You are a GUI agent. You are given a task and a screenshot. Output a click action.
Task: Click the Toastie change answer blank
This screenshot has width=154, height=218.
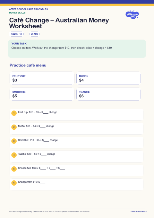click(44, 154)
